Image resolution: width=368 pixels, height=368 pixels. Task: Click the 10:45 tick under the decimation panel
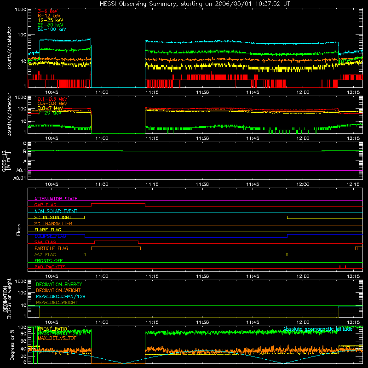(x=52, y=322)
